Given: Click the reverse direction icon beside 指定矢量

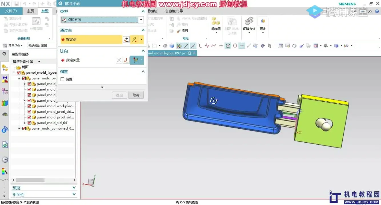Looking at the screenshot, I should (x=119, y=60).
